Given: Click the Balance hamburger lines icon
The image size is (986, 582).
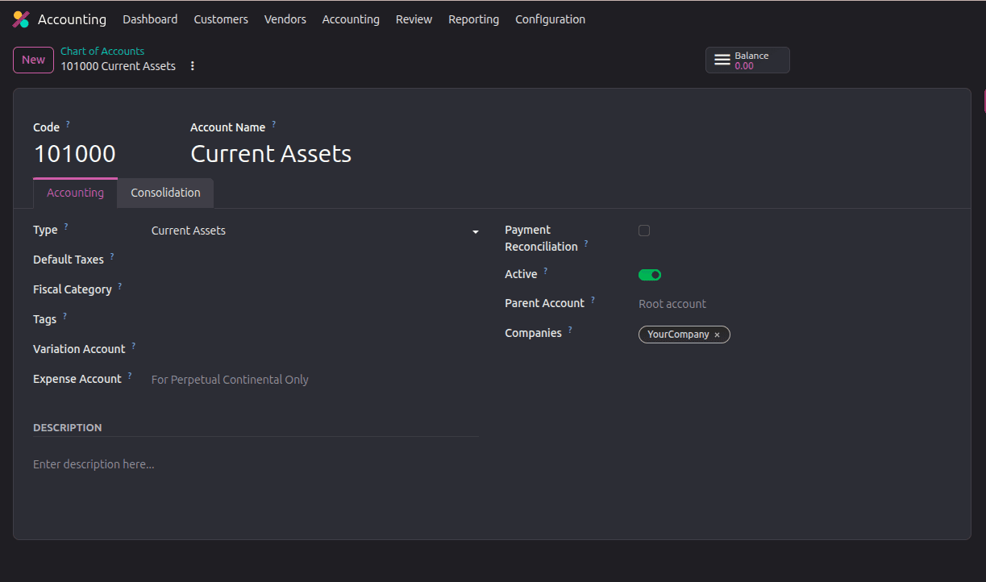Looking at the screenshot, I should point(722,60).
